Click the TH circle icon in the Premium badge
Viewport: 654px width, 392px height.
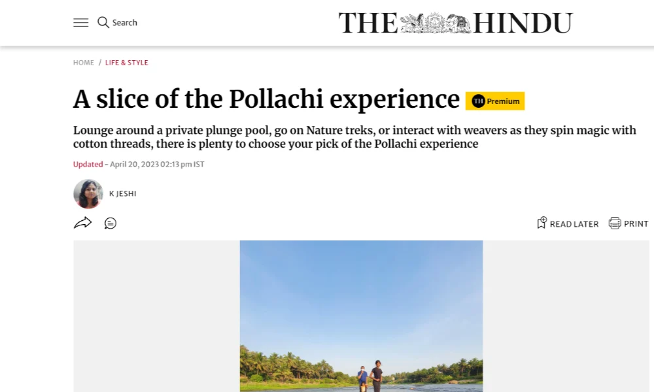[478, 101]
